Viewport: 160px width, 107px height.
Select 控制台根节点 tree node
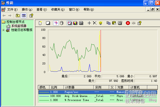(15, 22)
